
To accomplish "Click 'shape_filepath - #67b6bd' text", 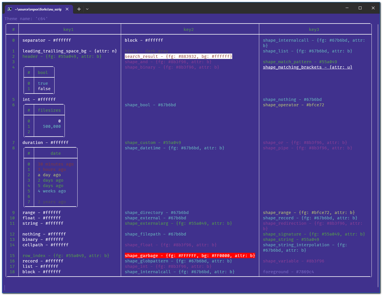I will [x=155, y=234].
